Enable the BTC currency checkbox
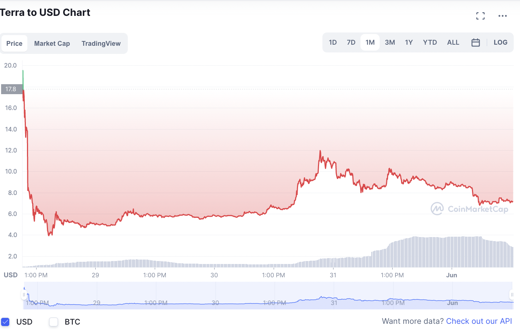Viewport: 520px width, 336px height. 54,322
